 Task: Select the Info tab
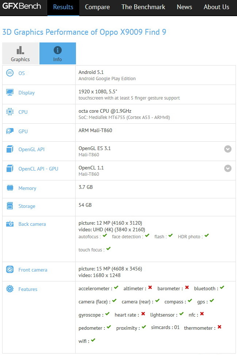pos(58,53)
